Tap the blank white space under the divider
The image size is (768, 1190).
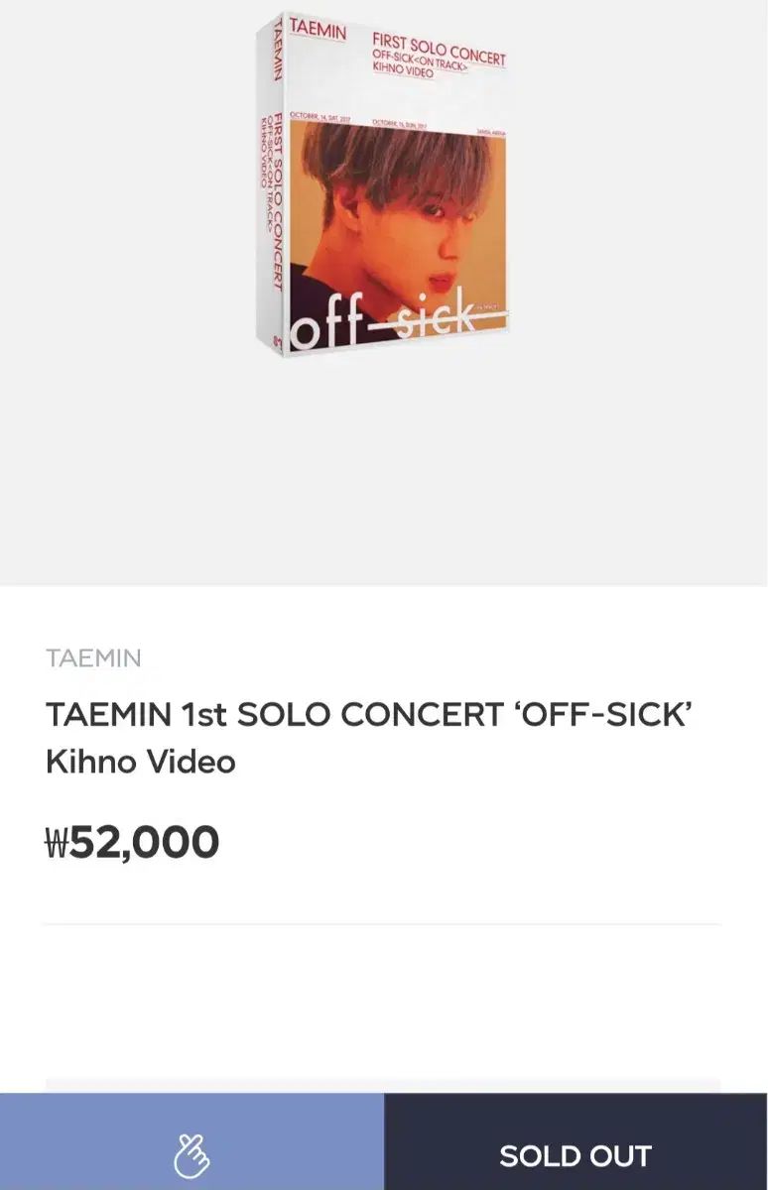[382, 1002]
